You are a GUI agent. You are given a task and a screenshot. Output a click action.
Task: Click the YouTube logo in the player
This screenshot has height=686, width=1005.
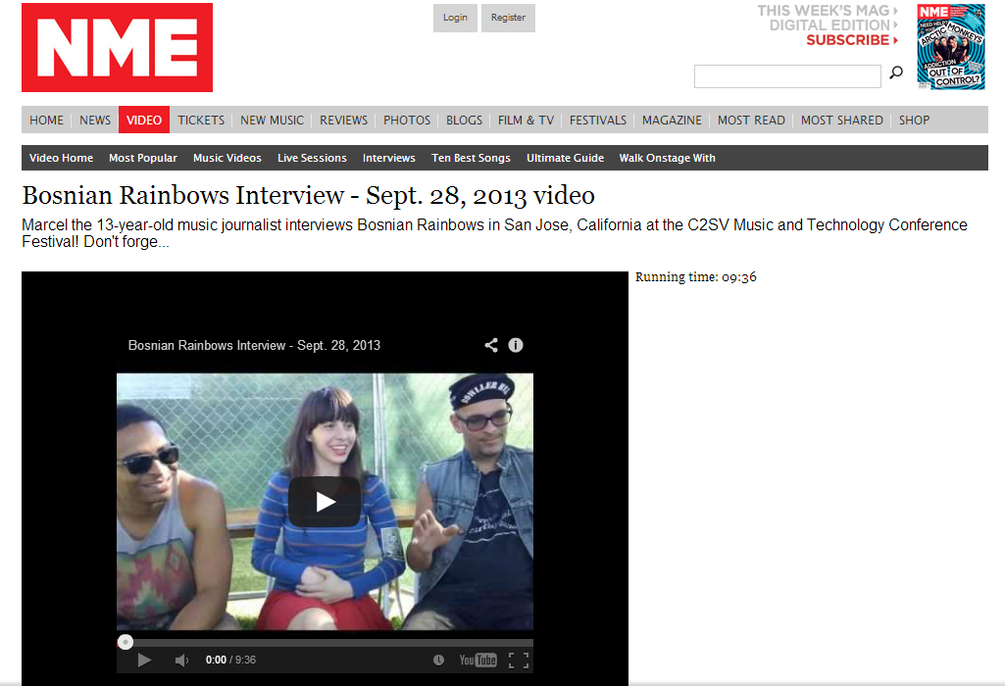pos(477,661)
